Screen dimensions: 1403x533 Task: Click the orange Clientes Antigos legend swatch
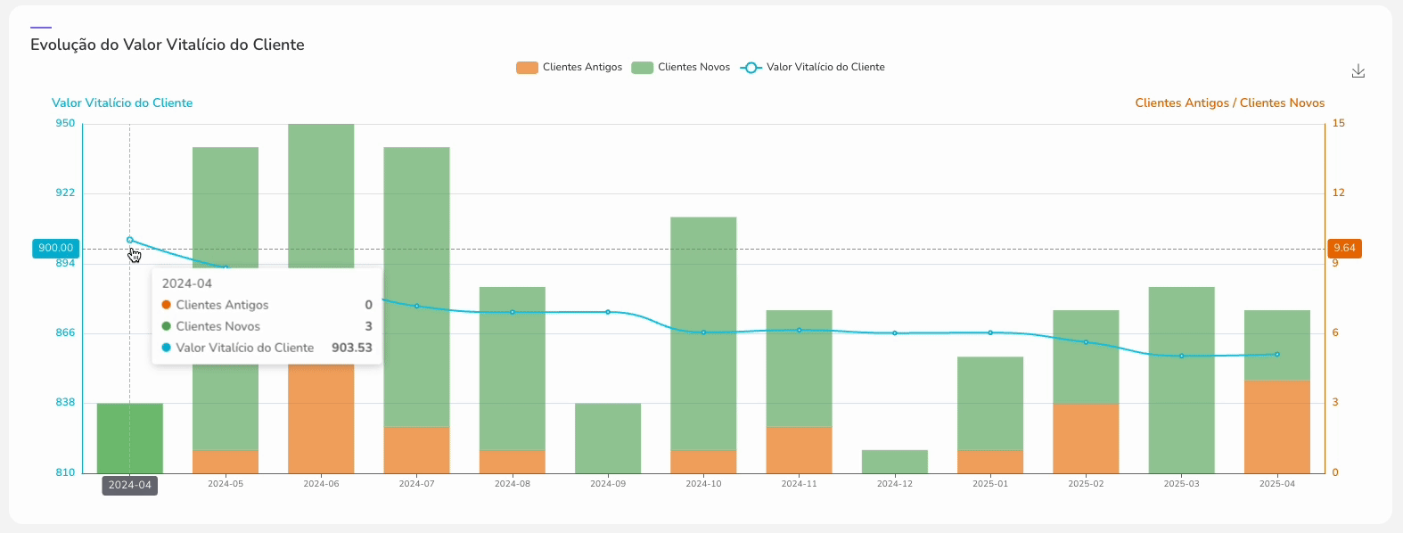click(x=527, y=68)
